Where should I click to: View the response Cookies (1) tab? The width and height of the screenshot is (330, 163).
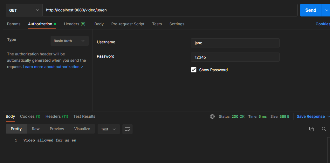click(x=30, y=116)
